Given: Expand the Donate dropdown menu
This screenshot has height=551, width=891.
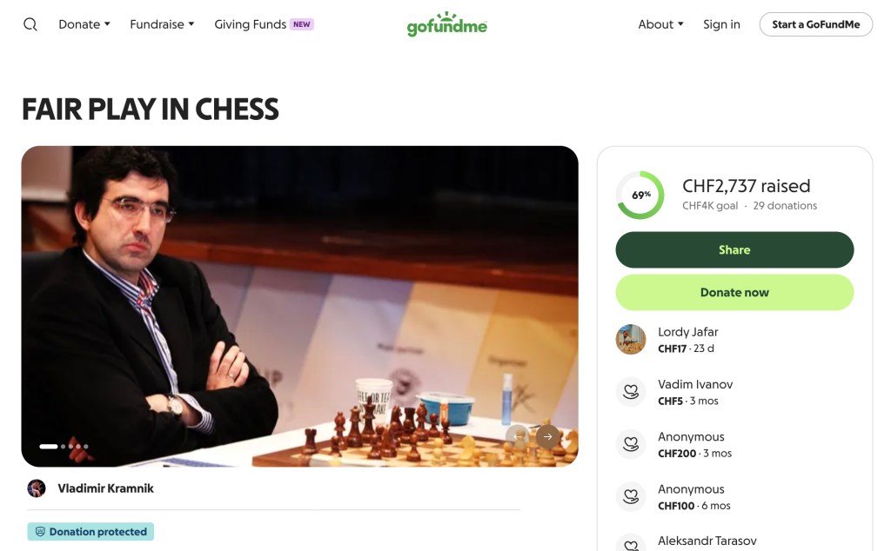Looking at the screenshot, I should coord(84,24).
